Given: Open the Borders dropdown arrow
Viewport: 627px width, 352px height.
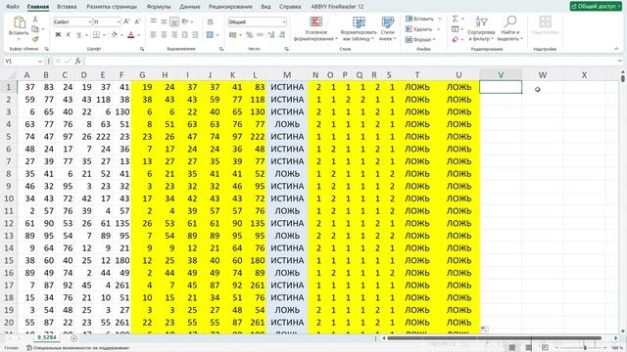Looking at the screenshot, I should pos(104,35).
